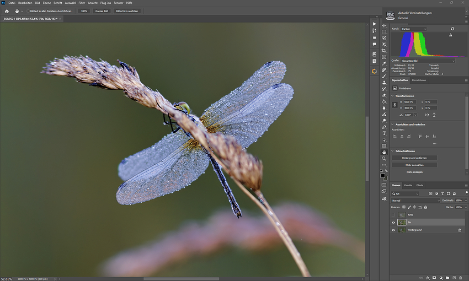The image size is (469, 281).
Task: Open the Datei menu
Action: pyautogui.click(x=12, y=3)
